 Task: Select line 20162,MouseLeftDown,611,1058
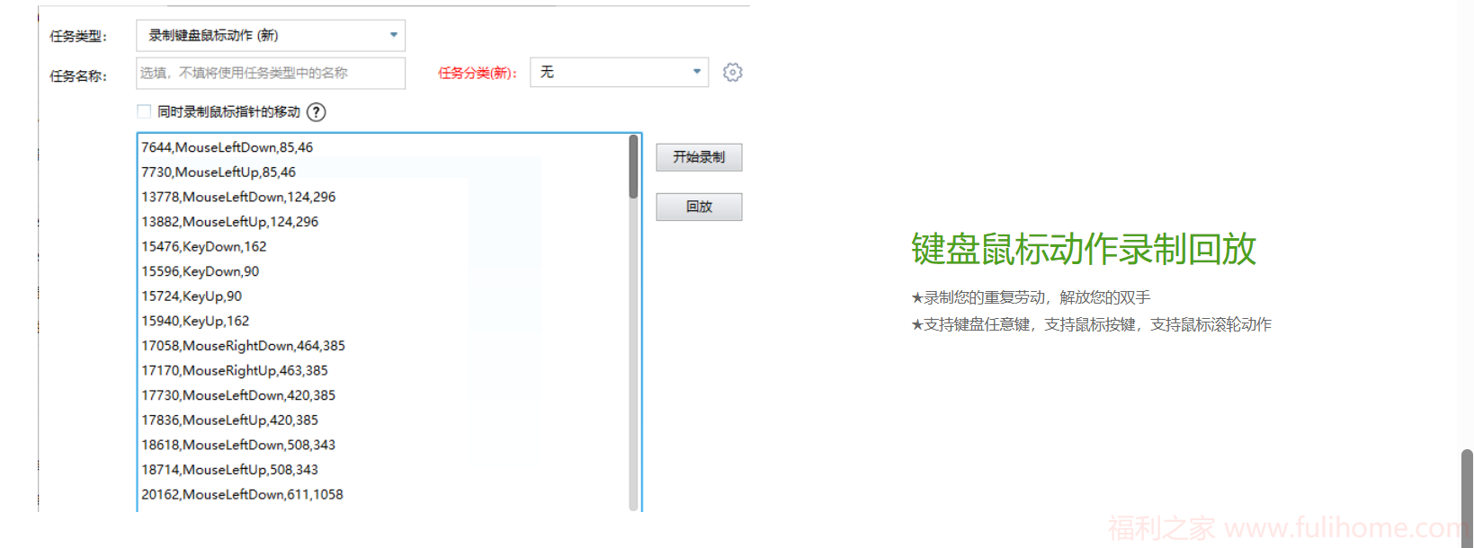click(x=242, y=495)
